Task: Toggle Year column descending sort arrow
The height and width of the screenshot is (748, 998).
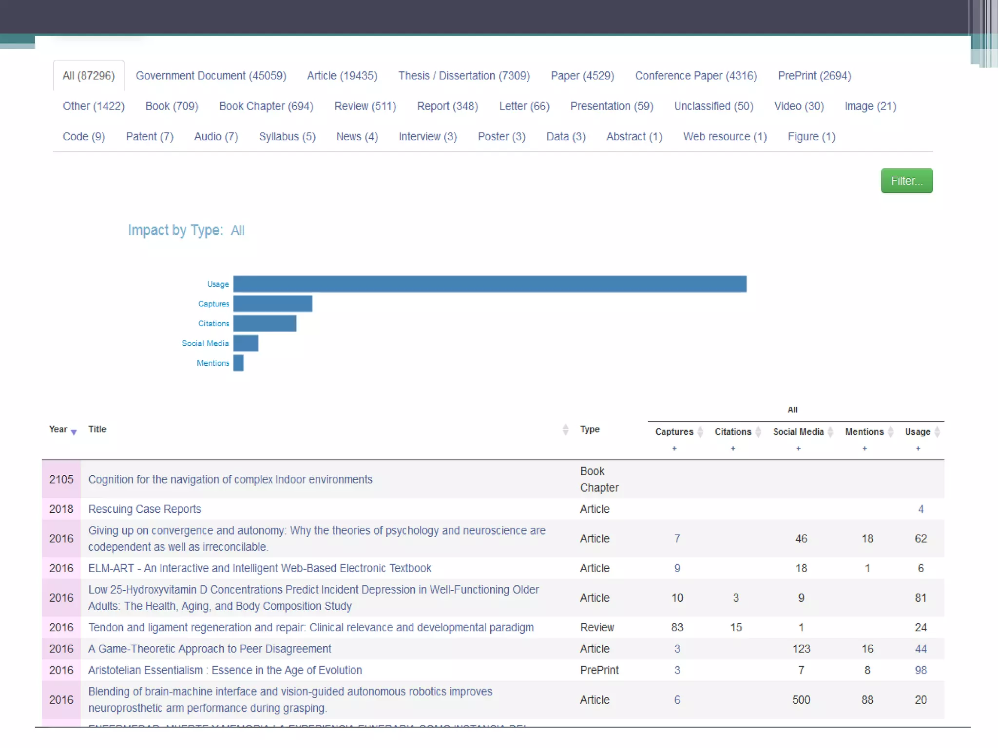Action: click(x=74, y=432)
